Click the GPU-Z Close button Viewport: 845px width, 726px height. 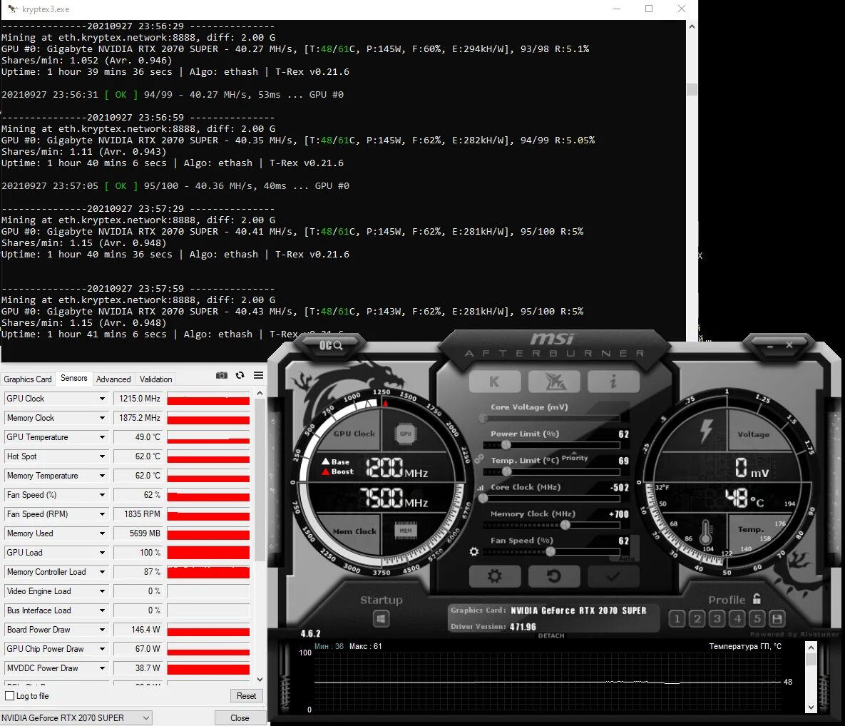tap(240, 718)
